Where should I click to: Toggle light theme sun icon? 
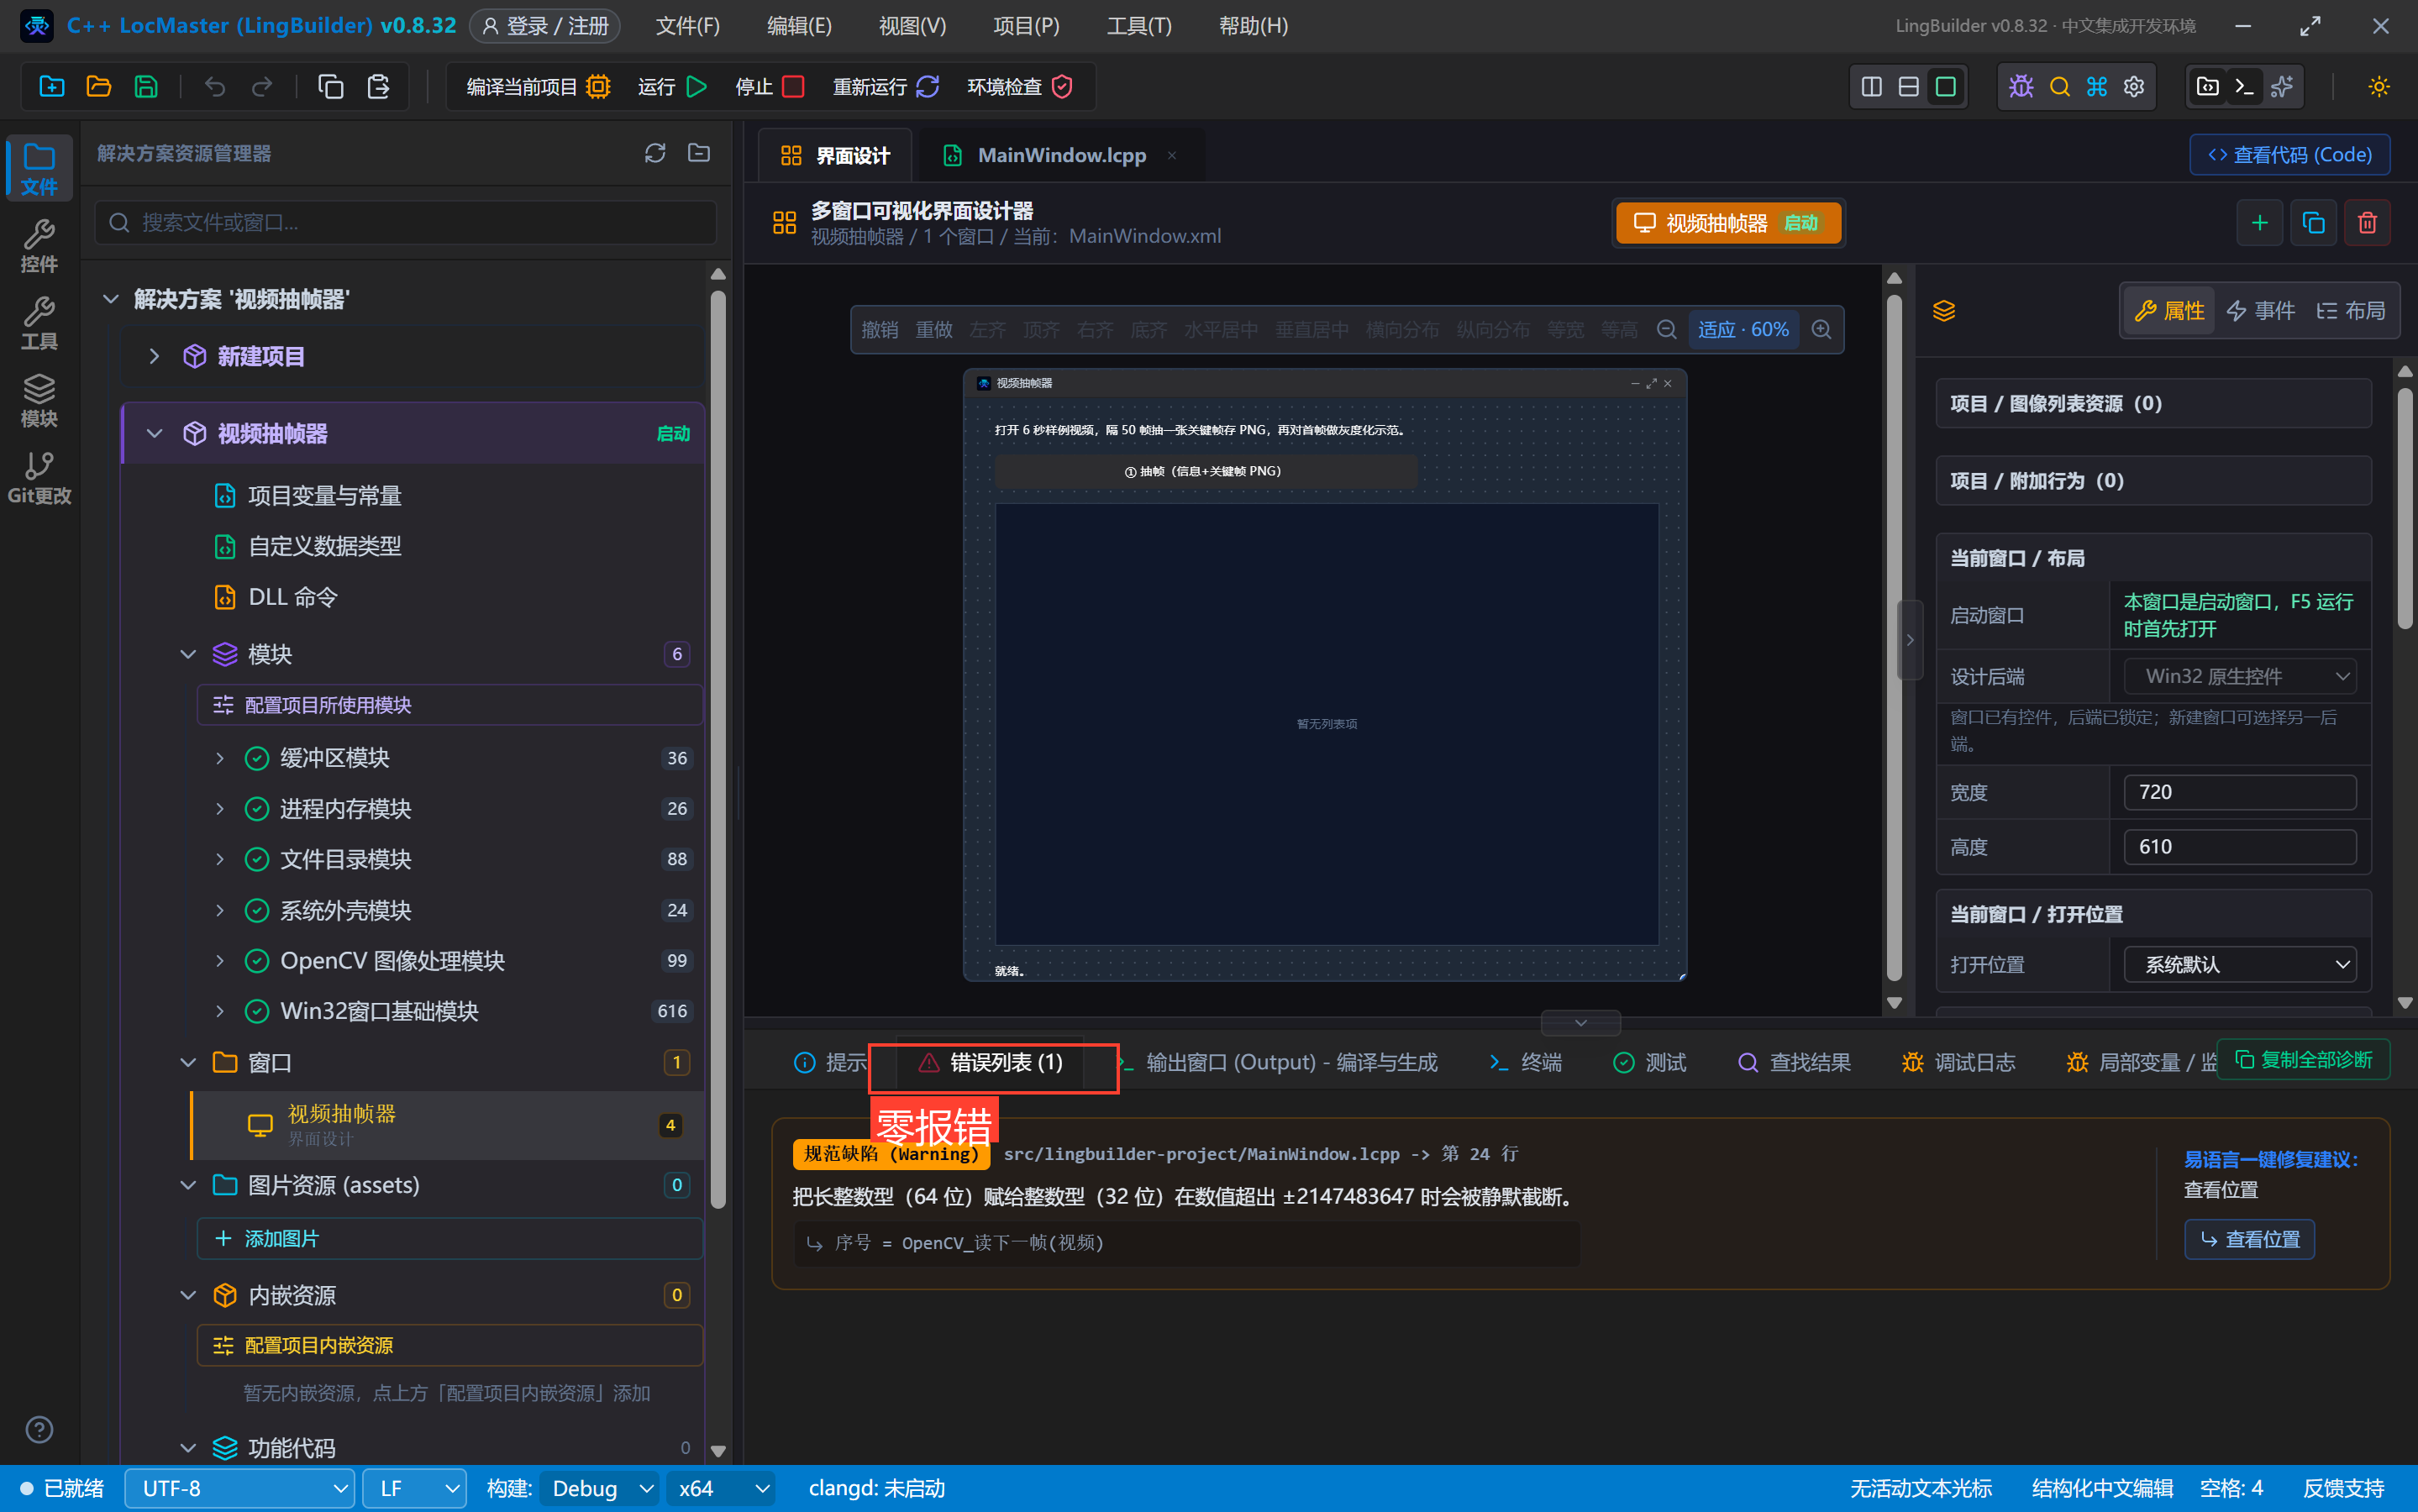2379,87
